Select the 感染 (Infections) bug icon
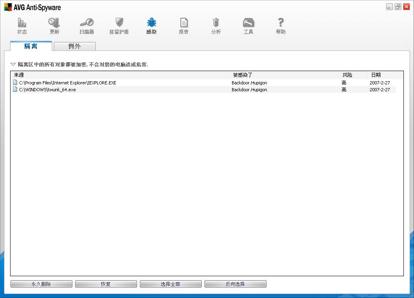The height and width of the screenshot is (298, 414). tap(152, 23)
